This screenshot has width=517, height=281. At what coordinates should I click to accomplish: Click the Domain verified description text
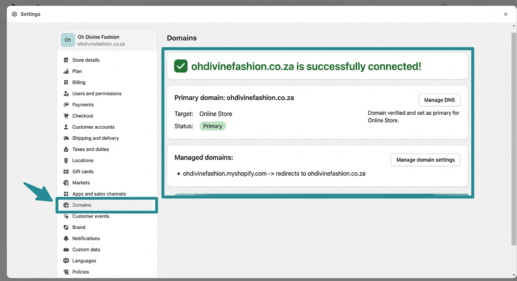(413, 117)
